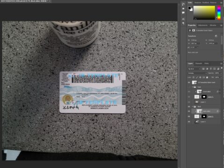Open the layer blend mode dropdown
The width and height of the screenshot is (224, 168).
coord(197,73)
